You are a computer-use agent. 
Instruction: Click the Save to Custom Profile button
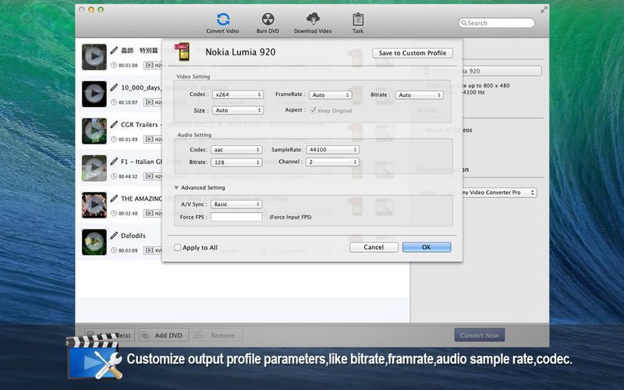(413, 53)
